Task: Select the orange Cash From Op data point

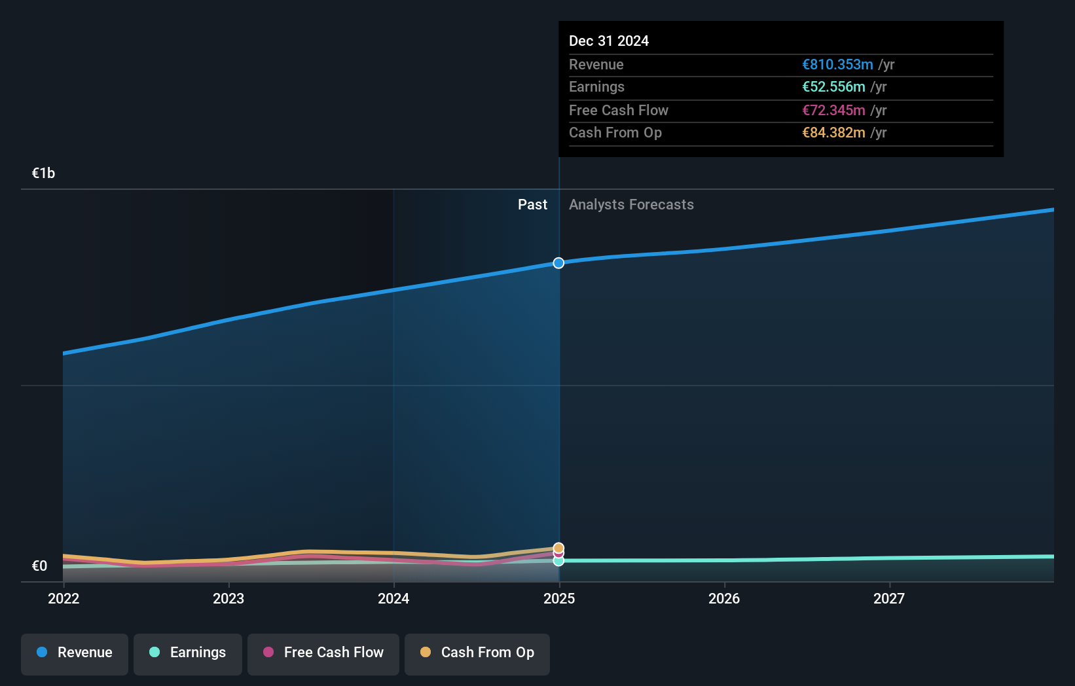Action: click(558, 548)
